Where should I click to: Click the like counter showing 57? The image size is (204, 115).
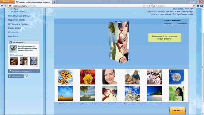[x=27, y=76]
